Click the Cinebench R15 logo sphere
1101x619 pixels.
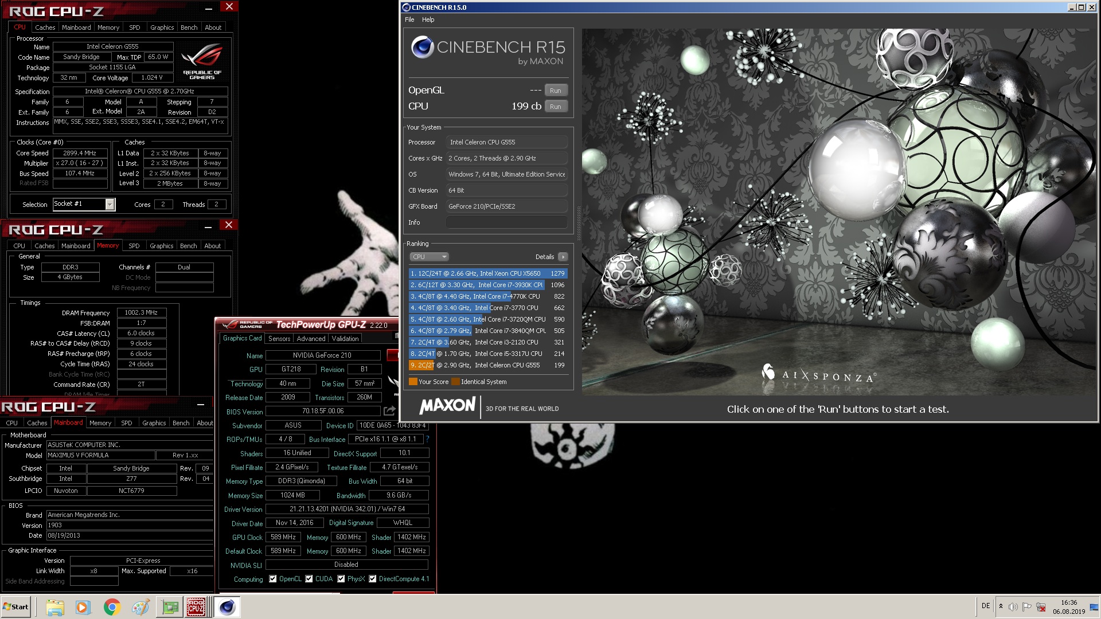pyautogui.click(x=422, y=47)
